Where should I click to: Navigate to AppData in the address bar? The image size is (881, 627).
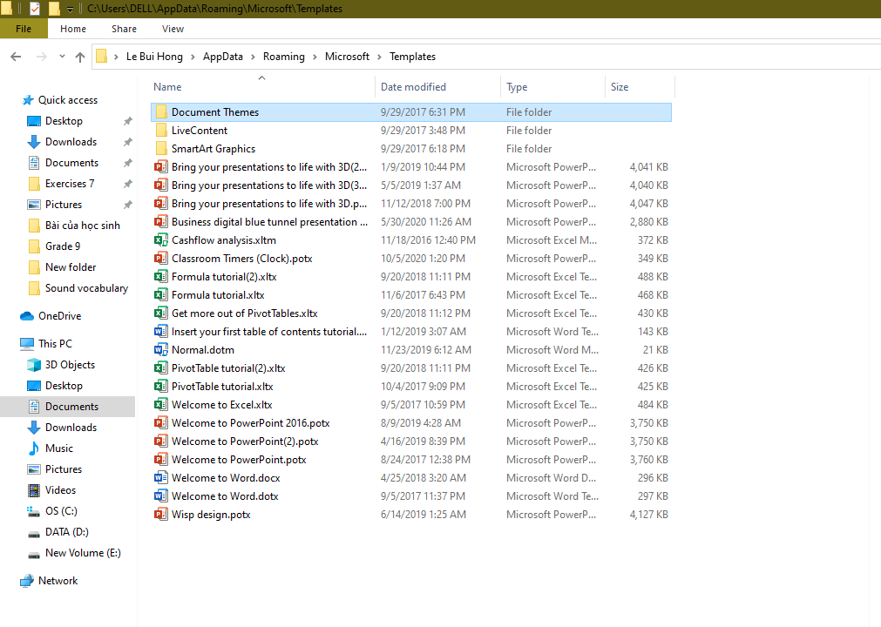point(223,57)
